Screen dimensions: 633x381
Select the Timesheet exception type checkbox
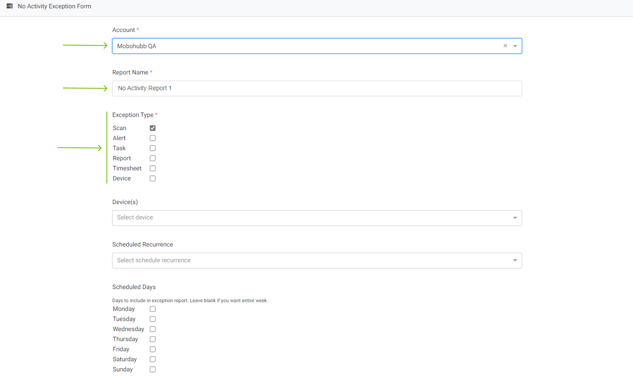(x=153, y=169)
